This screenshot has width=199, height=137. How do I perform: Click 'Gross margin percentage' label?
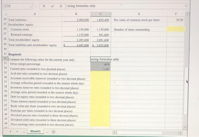tap(25, 64)
